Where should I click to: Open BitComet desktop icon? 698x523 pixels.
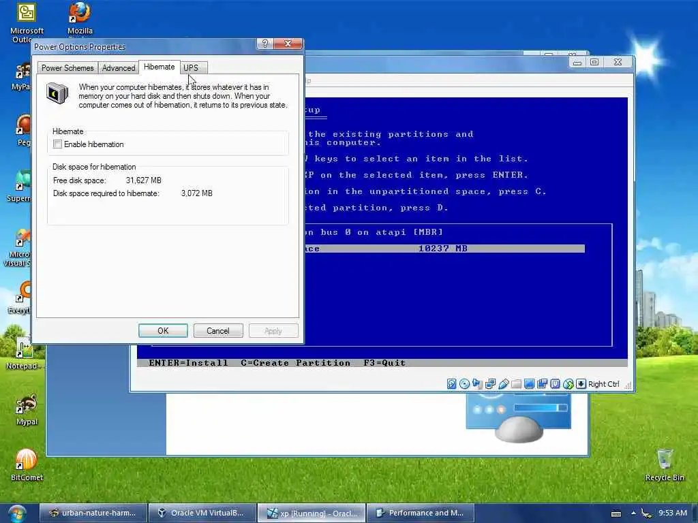(27, 464)
